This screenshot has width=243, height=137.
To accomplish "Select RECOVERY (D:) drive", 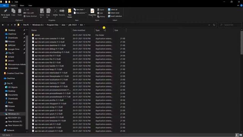I will pyautogui.click(x=14, y=118).
